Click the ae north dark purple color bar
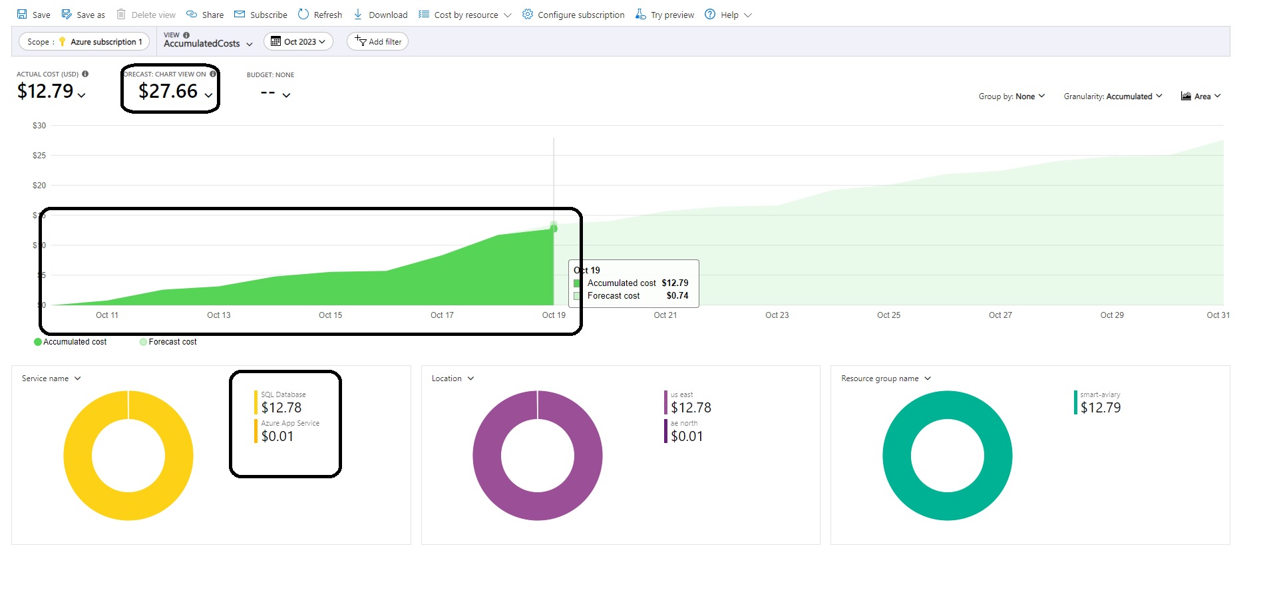This screenshot has width=1271, height=596. click(665, 431)
